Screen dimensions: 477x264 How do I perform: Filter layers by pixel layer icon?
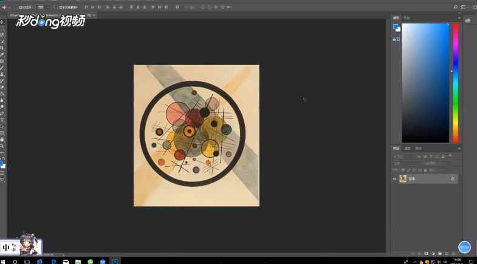point(419,157)
